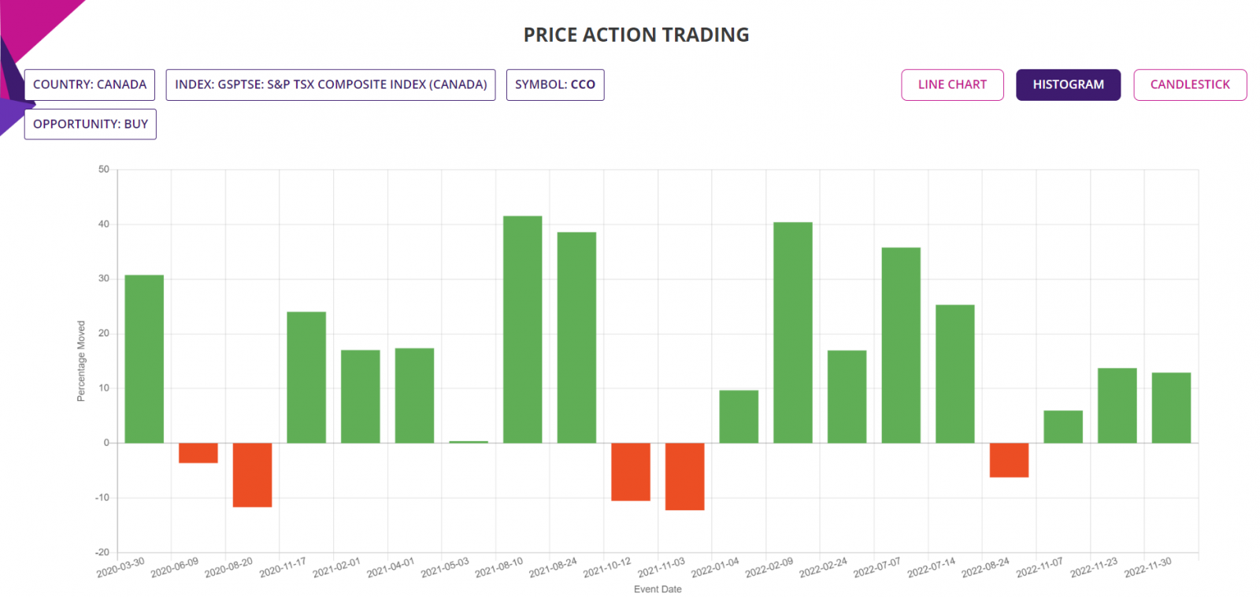
Task: Click the red bar for 2020-08-20
Action: (x=252, y=475)
